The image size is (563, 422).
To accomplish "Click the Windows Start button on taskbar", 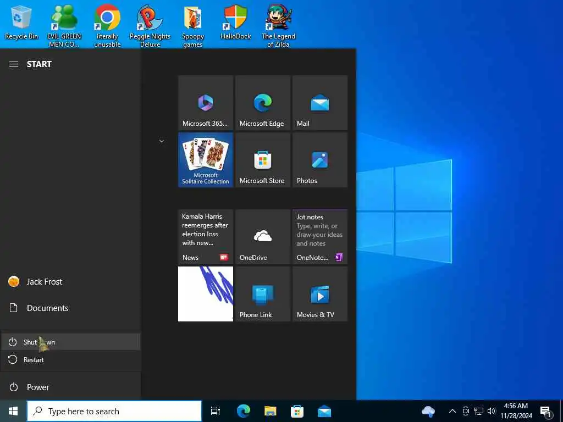I will tap(13, 411).
